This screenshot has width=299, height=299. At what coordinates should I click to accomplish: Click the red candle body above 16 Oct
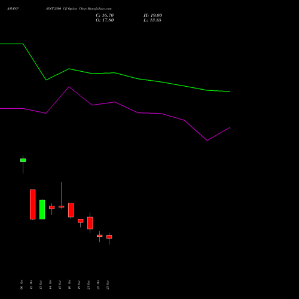click(71, 210)
